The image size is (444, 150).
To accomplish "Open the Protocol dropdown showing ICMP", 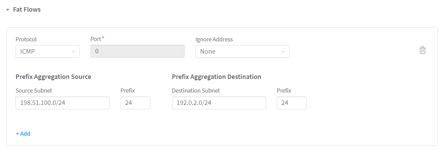I will pos(45,52).
